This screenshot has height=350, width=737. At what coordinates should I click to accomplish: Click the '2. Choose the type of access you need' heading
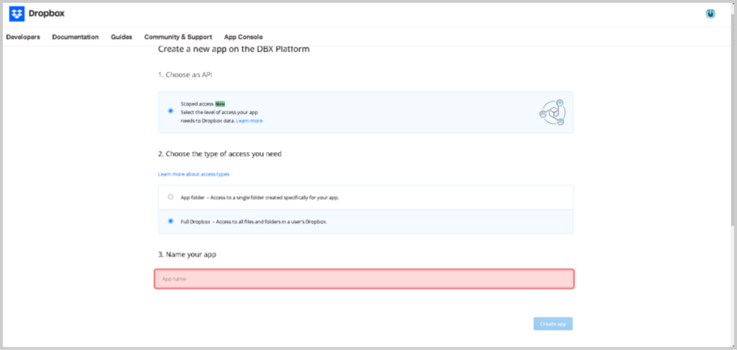pyautogui.click(x=220, y=154)
